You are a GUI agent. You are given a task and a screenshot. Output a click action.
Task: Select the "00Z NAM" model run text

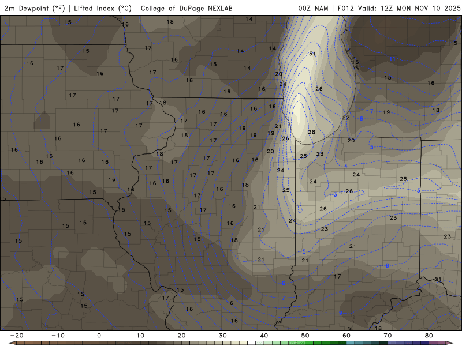click(x=313, y=8)
